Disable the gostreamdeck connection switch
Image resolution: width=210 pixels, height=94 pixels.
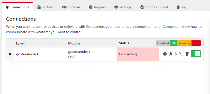click(196, 54)
